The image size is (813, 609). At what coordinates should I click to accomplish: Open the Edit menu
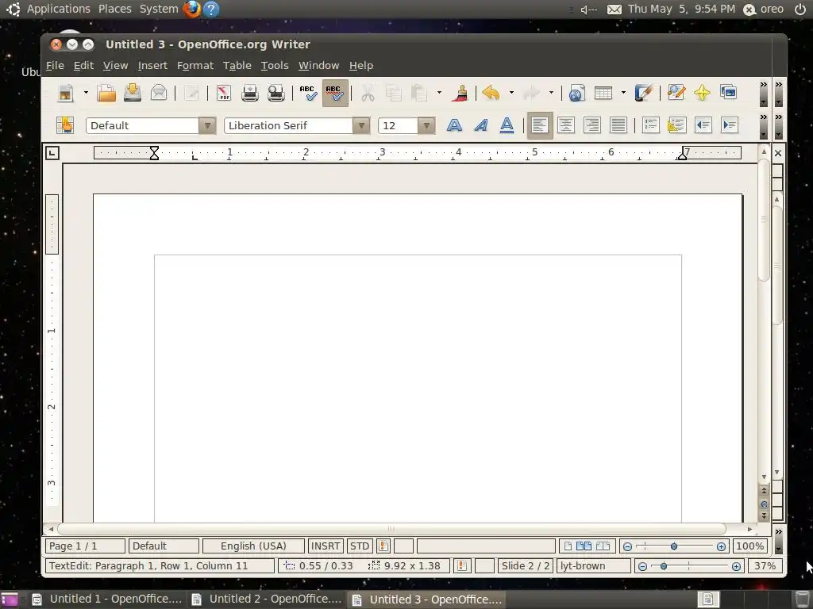click(x=83, y=65)
